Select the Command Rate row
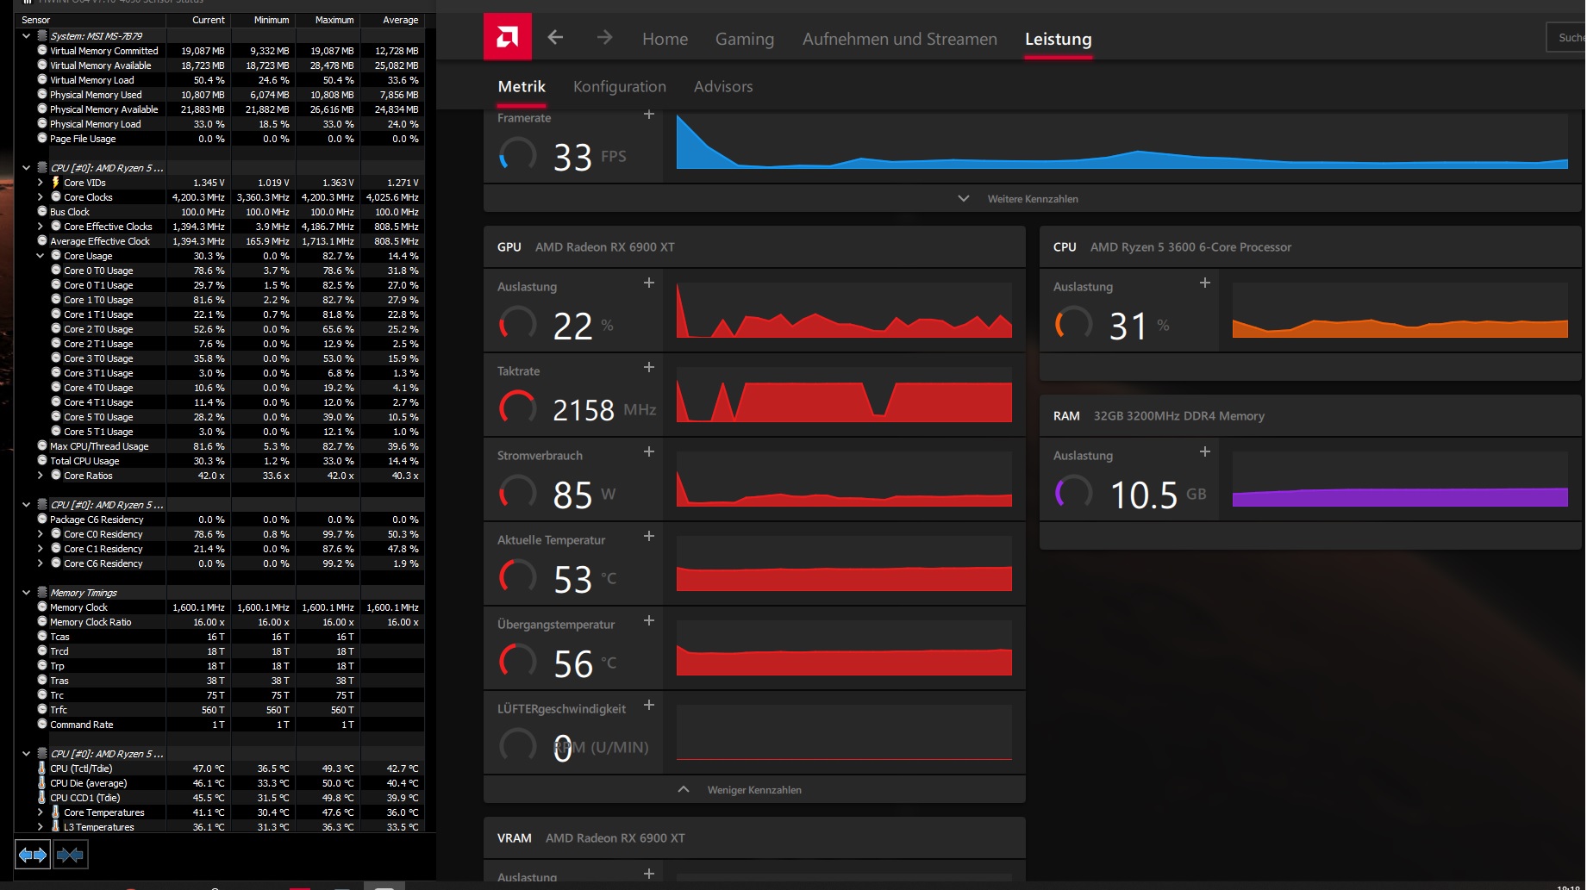This screenshot has height=890, width=1587. coord(220,725)
